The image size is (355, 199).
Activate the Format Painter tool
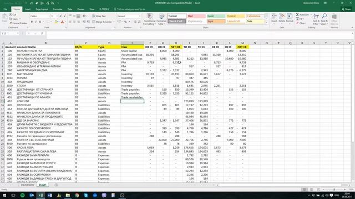(18, 23)
